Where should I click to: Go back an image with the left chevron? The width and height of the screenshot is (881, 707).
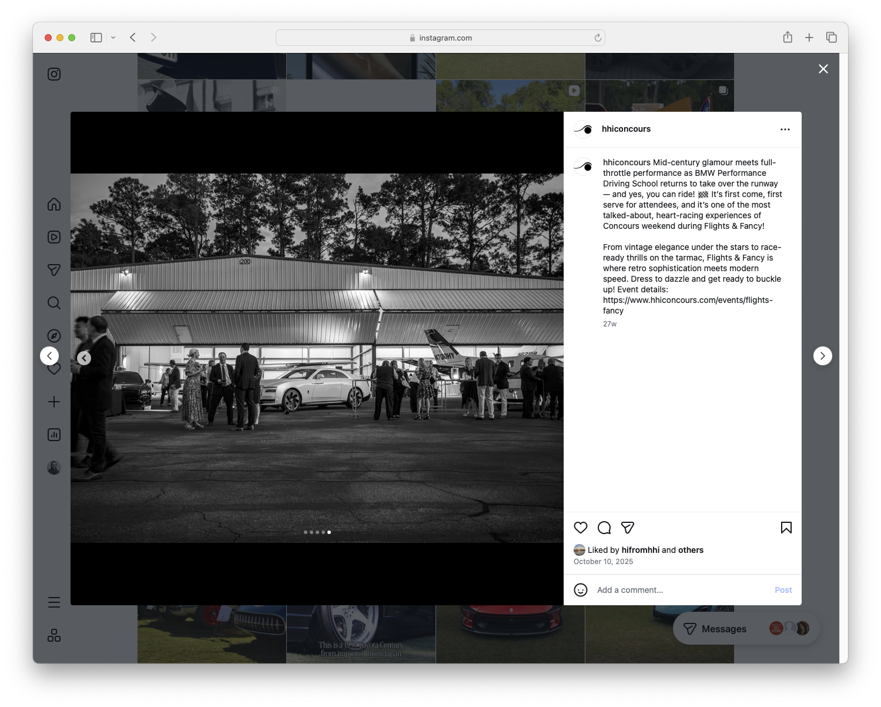click(84, 358)
